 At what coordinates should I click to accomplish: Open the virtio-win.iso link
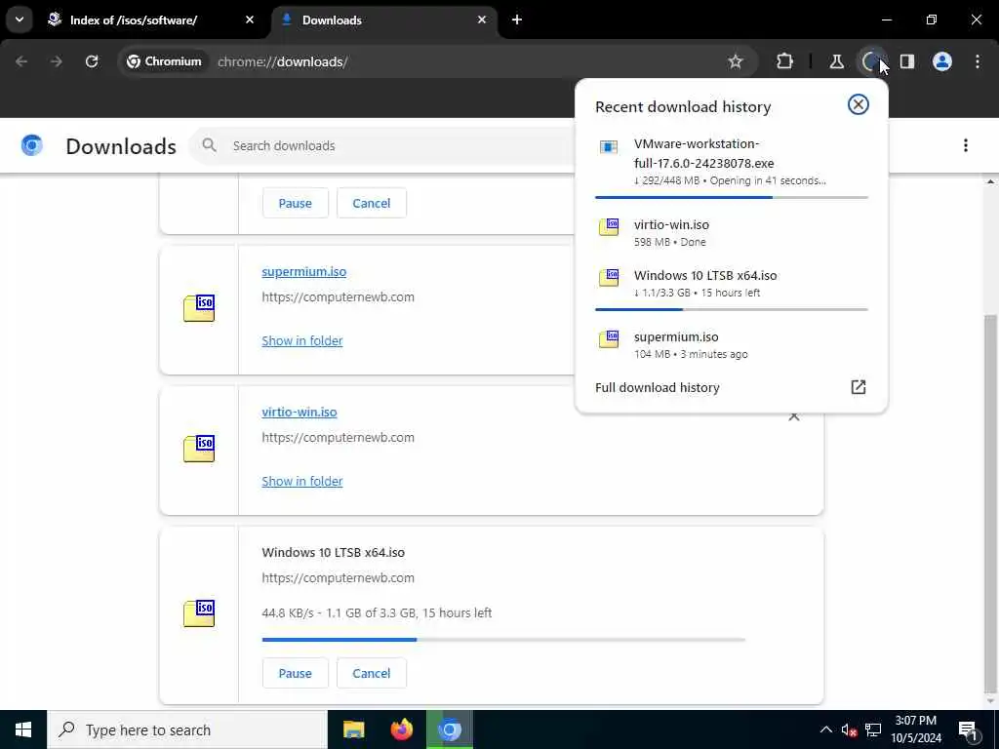(x=300, y=413)
